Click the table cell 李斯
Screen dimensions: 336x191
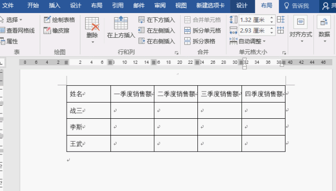click(x=89, y=127)
